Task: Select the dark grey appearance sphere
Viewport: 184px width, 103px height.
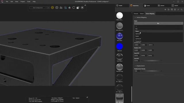Action: 120,26
